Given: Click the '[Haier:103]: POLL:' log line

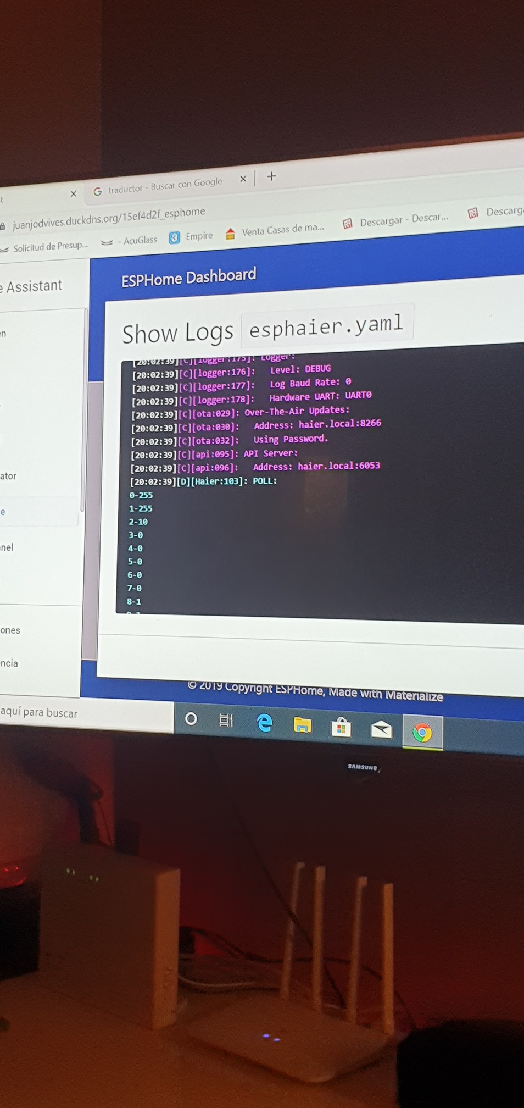Looking at the screenshot, I should 203,481.
